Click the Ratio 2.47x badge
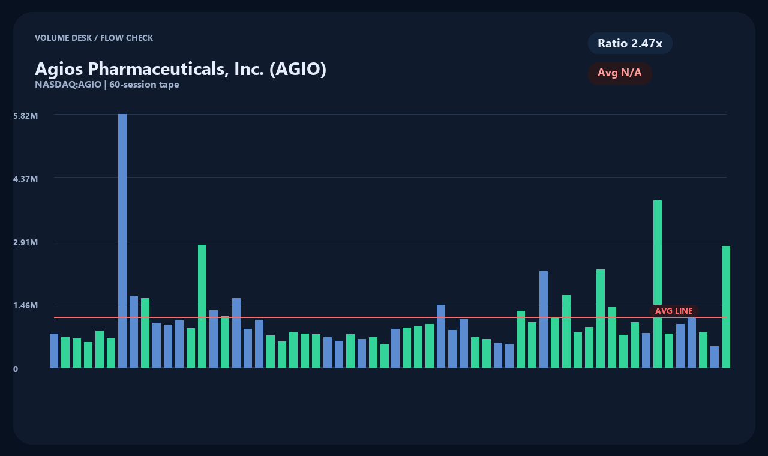The image size is (768, 456). [x=630, y=43]
